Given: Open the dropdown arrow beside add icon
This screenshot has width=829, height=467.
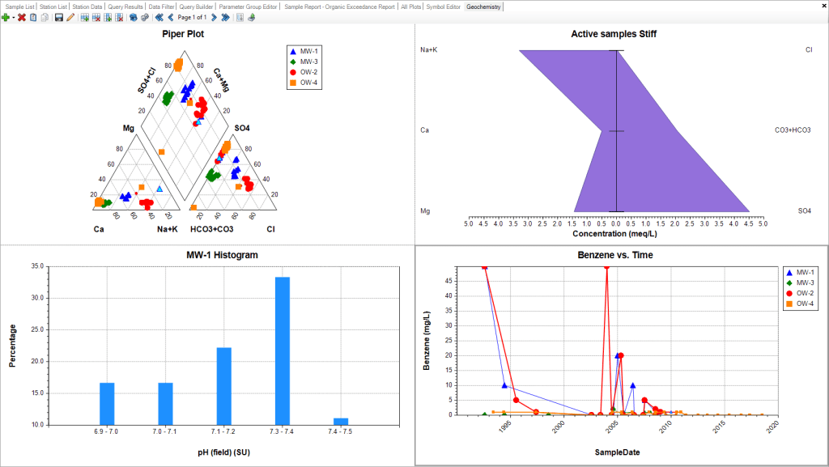Looking at the screenshot, I should 13,17.
